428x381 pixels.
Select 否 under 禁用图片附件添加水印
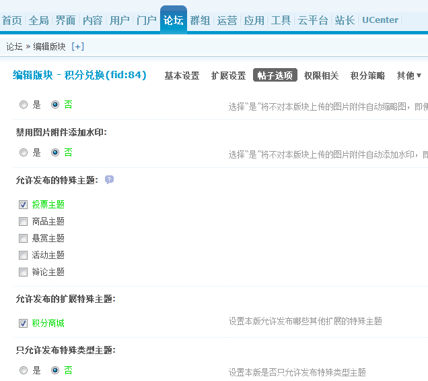55,152
